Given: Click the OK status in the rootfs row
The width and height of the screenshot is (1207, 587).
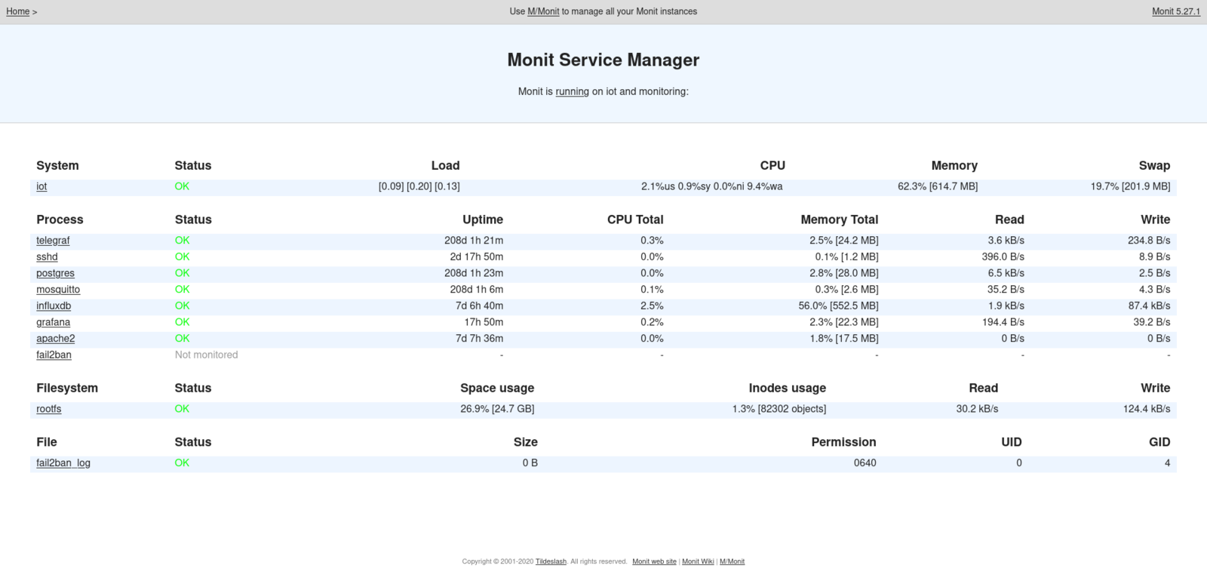Looking at the screenshot, I should click(x=182, y=409).
